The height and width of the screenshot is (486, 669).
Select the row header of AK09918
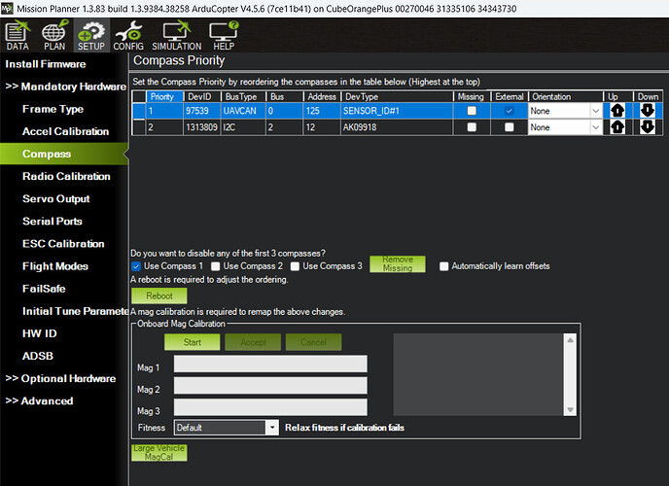(x=139, y=127)
